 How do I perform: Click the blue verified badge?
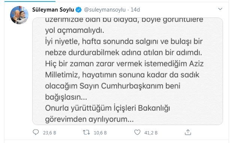click(79, 10)
